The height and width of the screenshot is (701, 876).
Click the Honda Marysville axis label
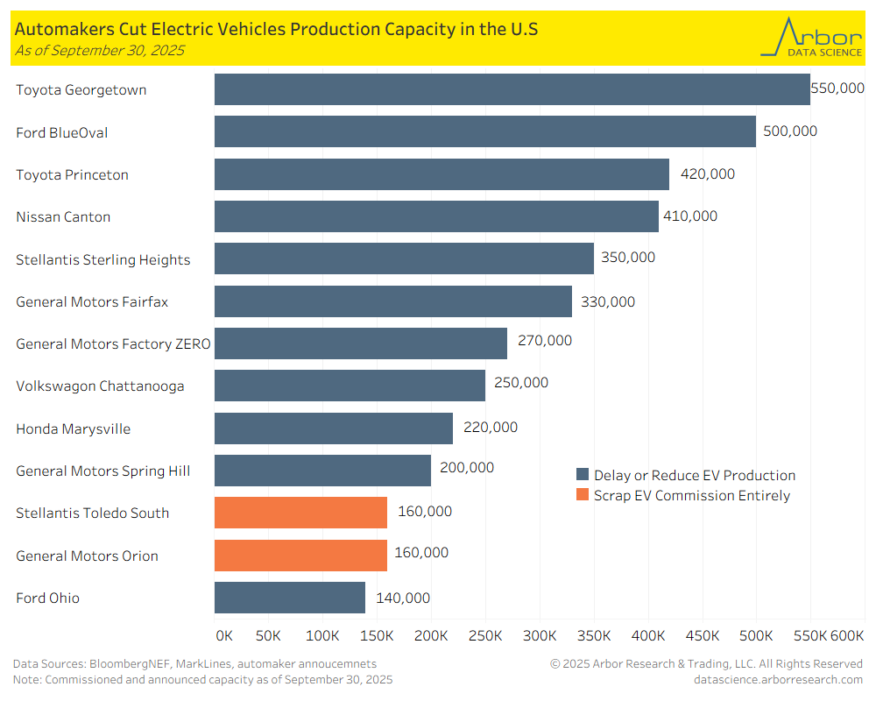(73, 428)
